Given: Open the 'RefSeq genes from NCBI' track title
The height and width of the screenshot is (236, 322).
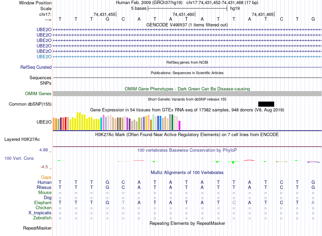Looking at the screenshot, I should click(187, 62).
